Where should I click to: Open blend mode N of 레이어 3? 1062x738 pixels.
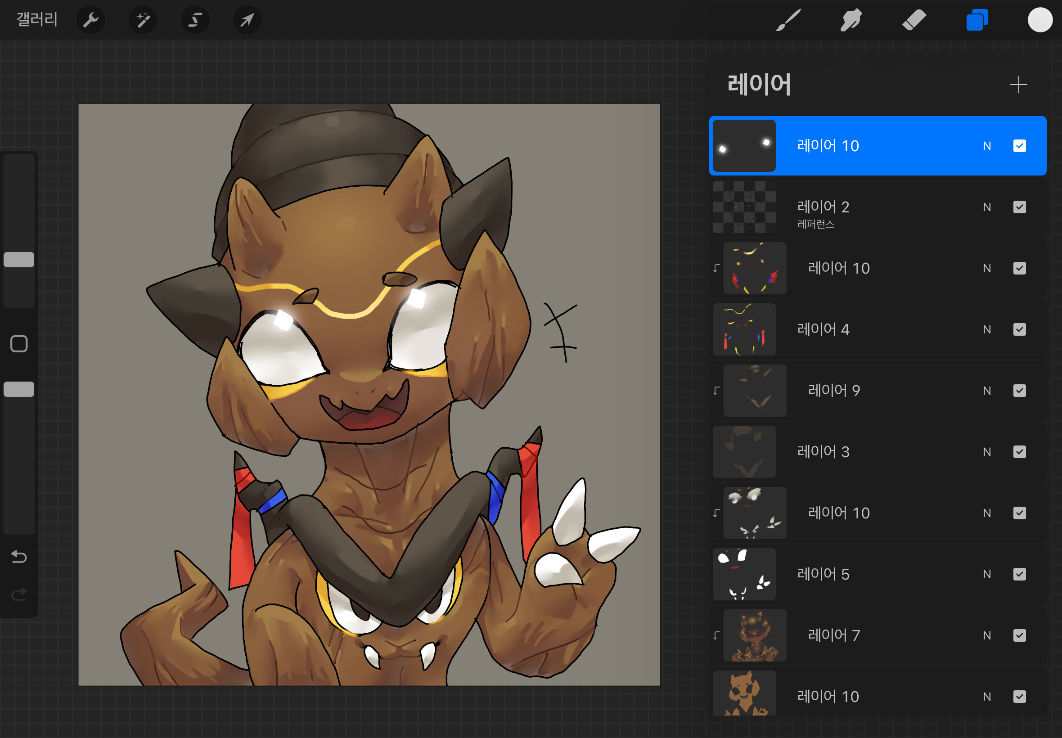tap(987, 452)
